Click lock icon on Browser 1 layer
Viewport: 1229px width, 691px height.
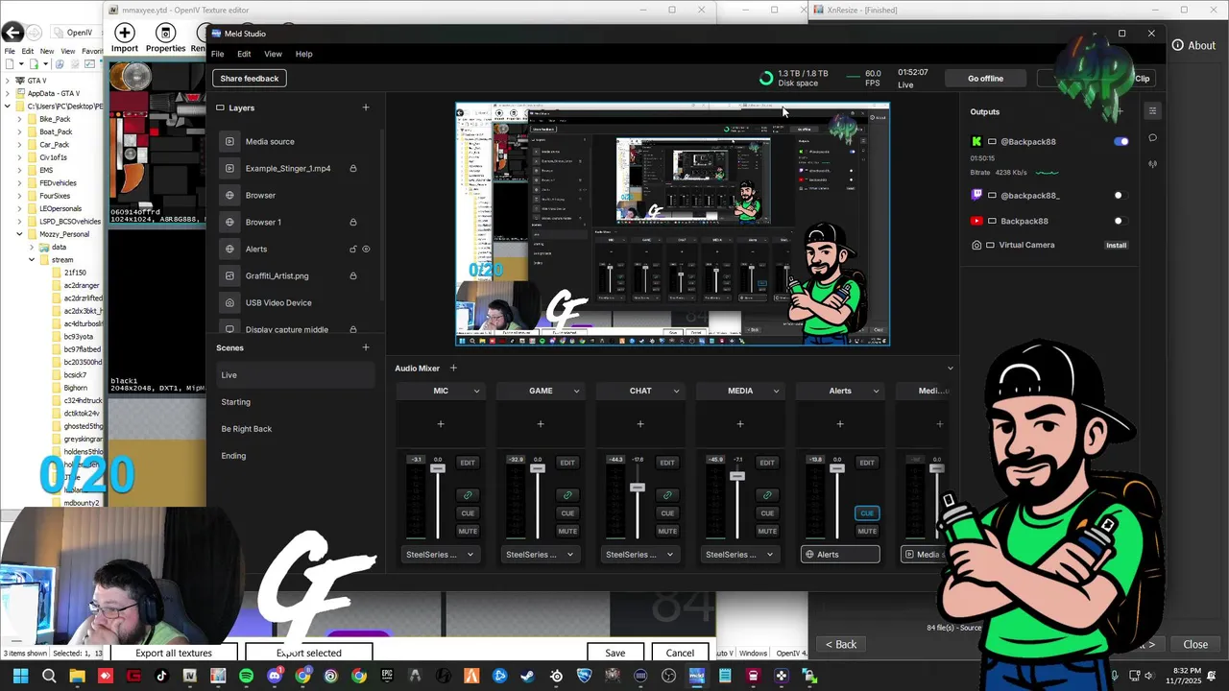(x=353, y=222)
